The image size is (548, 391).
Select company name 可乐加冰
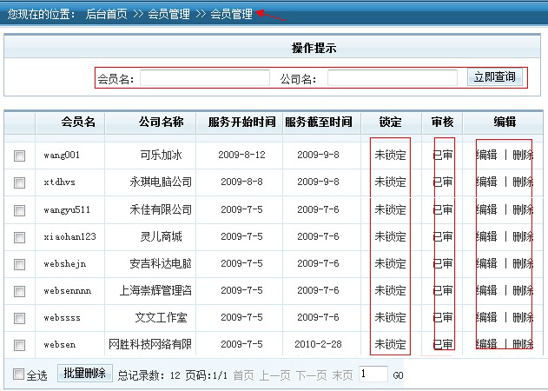tap(162, 155)
